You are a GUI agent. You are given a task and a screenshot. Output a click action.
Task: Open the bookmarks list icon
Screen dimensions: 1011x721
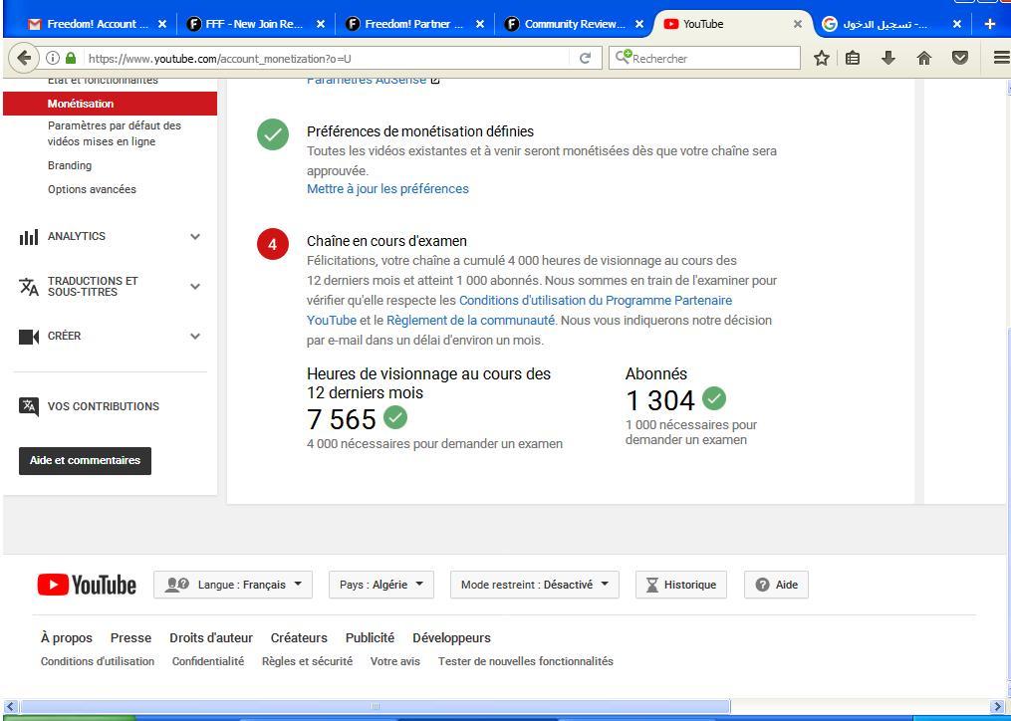click(x=853, y=58)
